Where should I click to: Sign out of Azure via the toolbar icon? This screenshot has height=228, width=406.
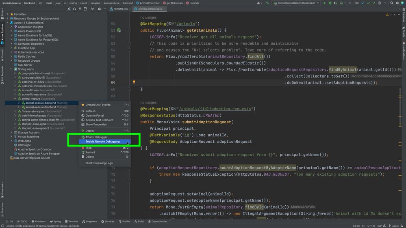click(85, 9)
